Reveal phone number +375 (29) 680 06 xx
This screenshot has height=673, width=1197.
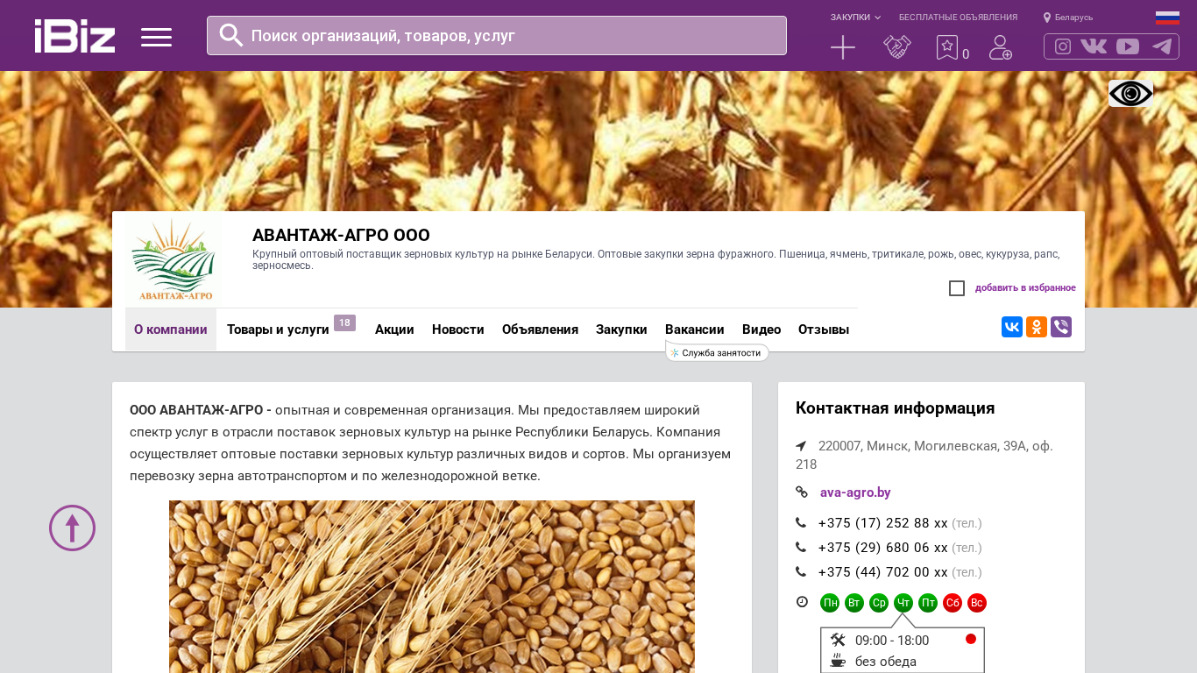883,548
